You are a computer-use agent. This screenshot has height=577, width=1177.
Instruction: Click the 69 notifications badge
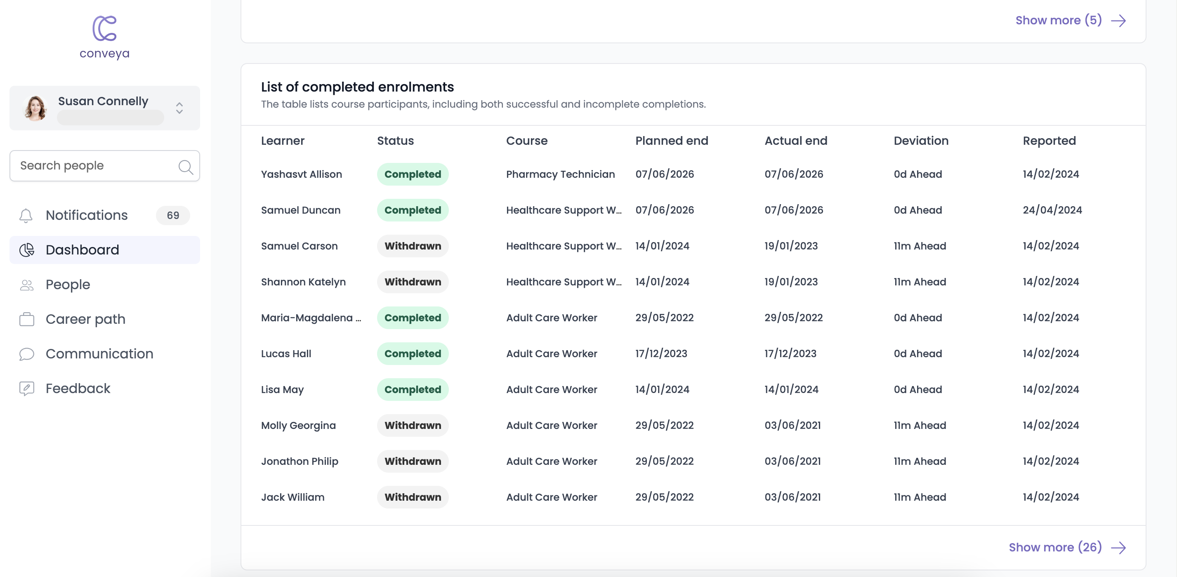tap(173, 215)
